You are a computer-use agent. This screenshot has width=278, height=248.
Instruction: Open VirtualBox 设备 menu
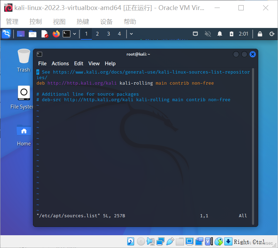pos(106,21)
